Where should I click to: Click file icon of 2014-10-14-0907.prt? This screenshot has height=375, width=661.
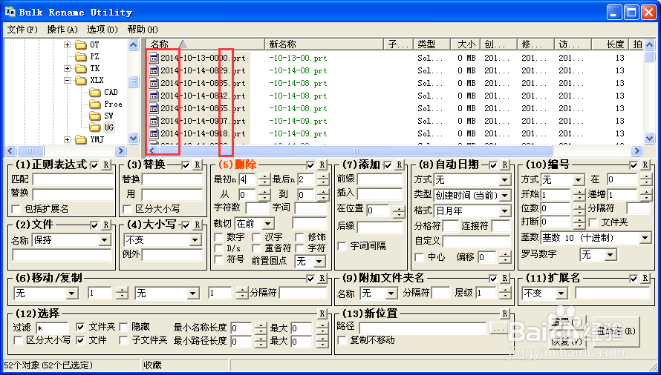coord(154,122)
